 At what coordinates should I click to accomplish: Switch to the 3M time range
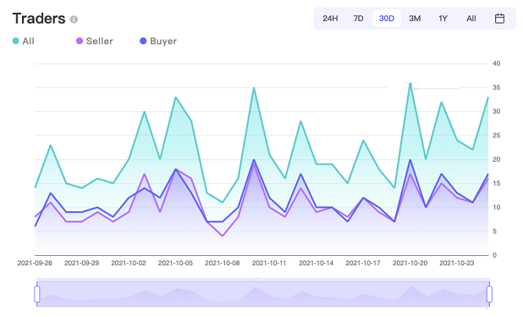[415, 19]
